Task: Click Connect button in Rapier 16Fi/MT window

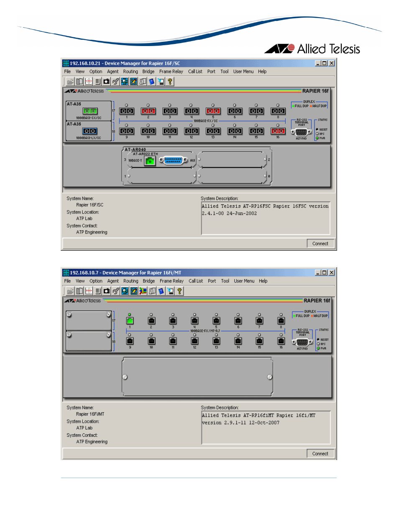Action: pos(320,453)
